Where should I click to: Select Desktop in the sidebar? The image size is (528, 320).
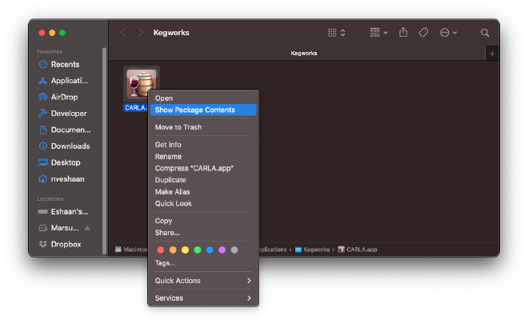pyautogui.click(x=60, y=162)
